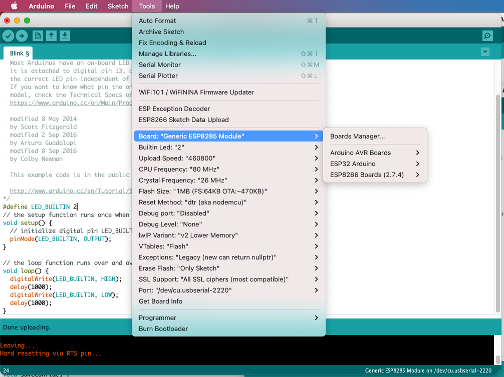
Task: Click the "pinMode(LED_BUILTIN, OUTPUT);" line
Action: tap(61, 239)
